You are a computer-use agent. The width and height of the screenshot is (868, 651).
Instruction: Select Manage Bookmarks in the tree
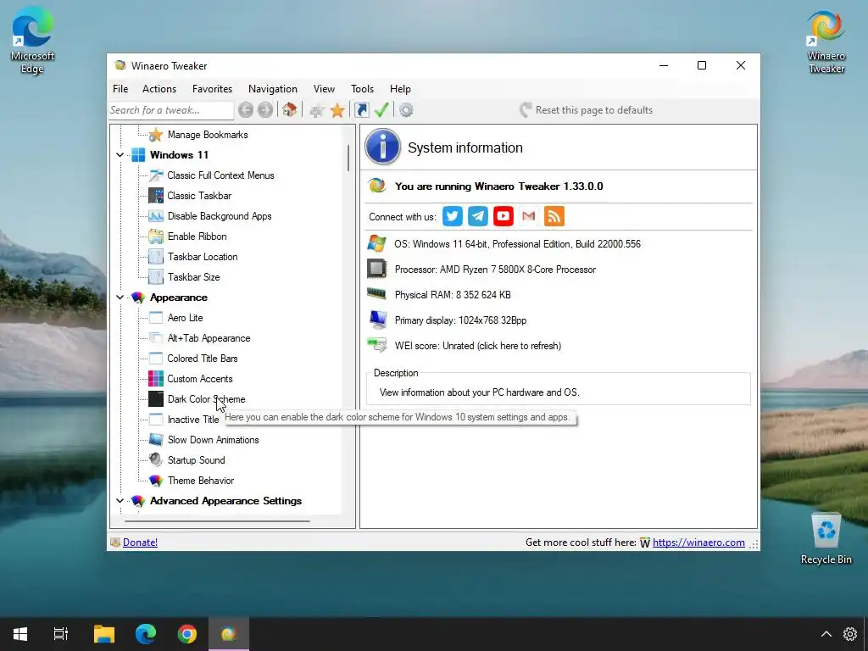(208, 135)
